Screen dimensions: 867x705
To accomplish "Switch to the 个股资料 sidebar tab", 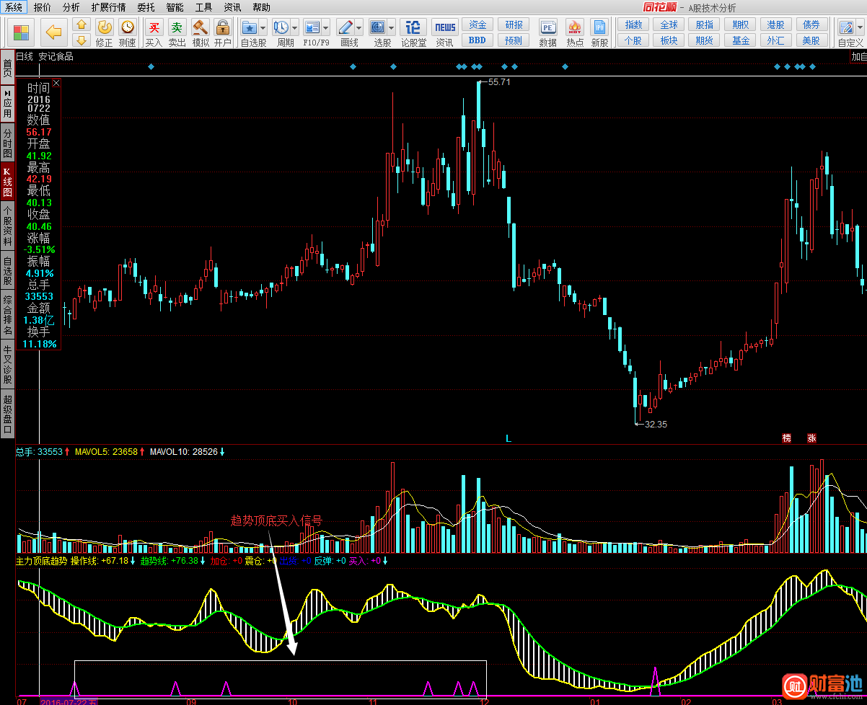I will (7, 226).
